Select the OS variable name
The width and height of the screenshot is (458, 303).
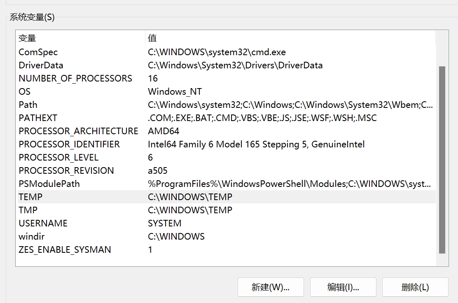coord(25,91)
